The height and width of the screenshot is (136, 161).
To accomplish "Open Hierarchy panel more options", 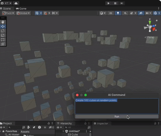I will pyautogui.click(x=89, y=123).
